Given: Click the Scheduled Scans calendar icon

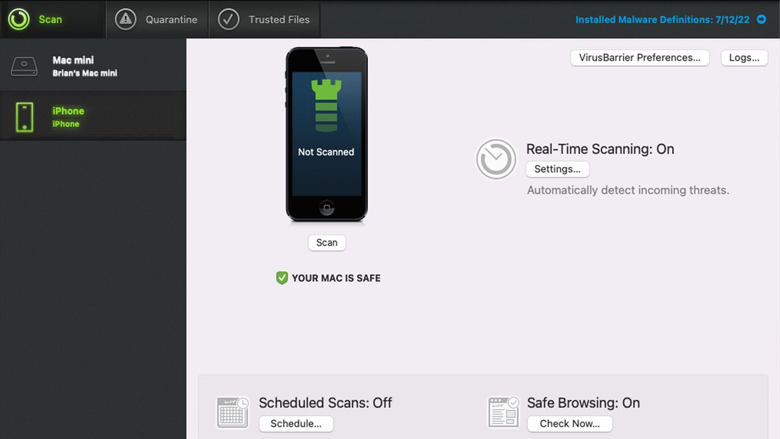Looking at the screenshot, I should point(233,412).
